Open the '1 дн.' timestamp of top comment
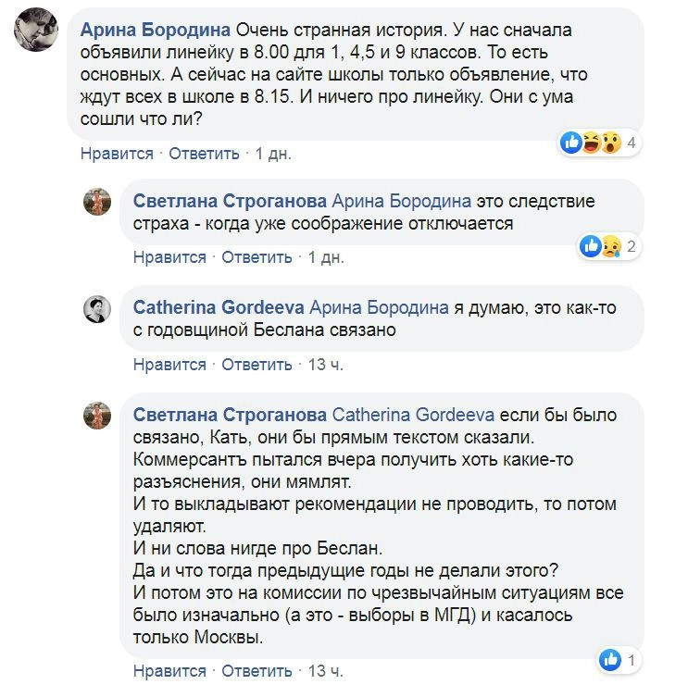The width and height of the screenshot is (688, 697). point(273,154)
